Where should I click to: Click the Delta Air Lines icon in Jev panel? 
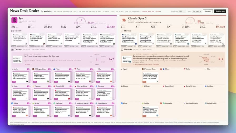click(75, 86)
